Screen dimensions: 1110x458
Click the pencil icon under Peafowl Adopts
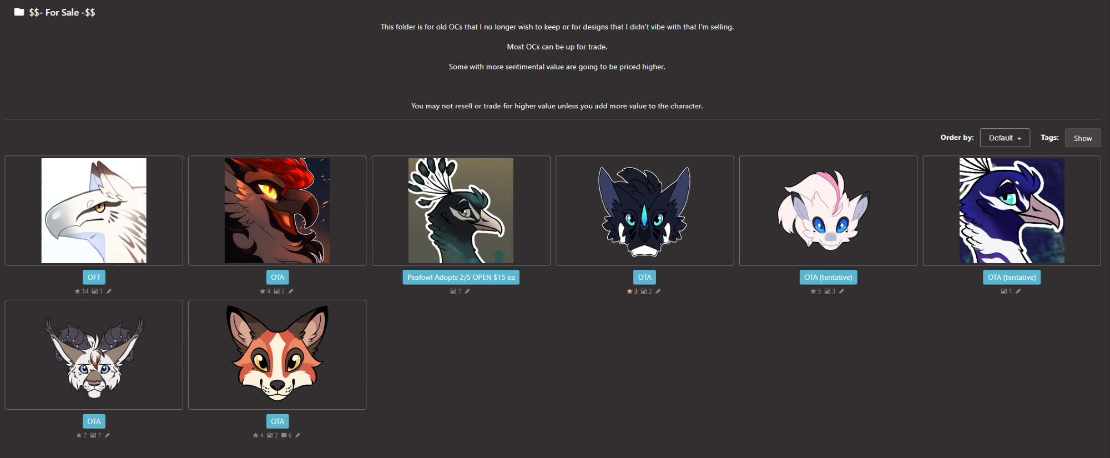pyautogui.click(x=467, y=291)
